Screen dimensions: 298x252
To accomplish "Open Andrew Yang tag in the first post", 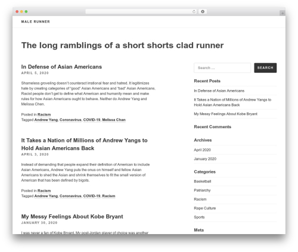I will coord(46,120).
